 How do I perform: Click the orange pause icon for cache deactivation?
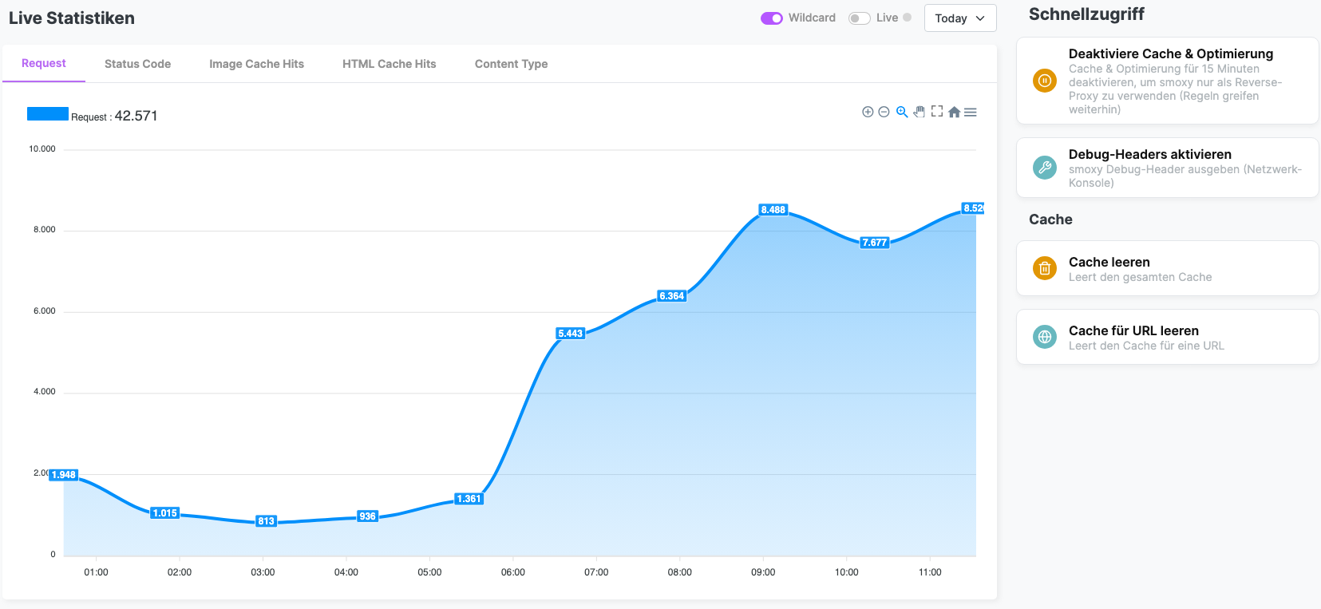click(x=1045, y=81)
